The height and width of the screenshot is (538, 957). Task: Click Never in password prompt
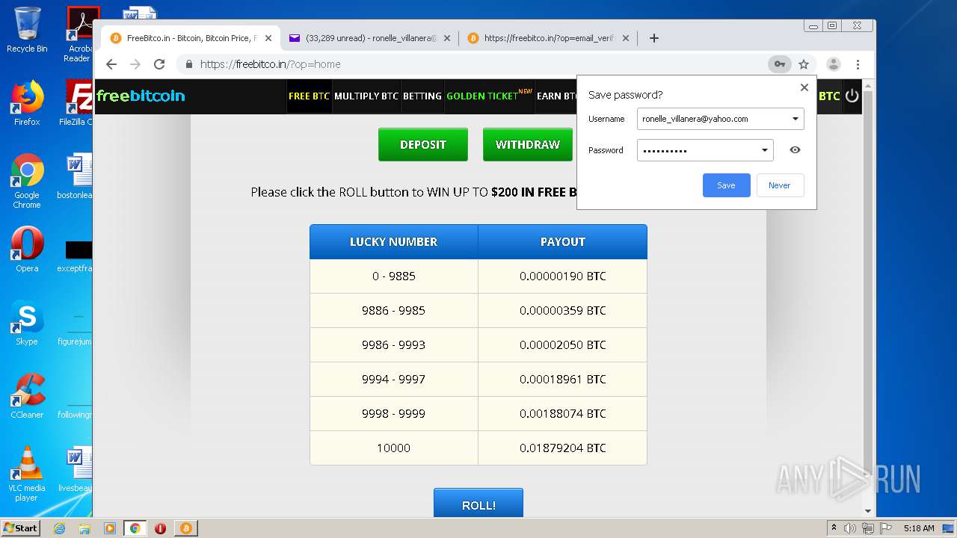780,185
